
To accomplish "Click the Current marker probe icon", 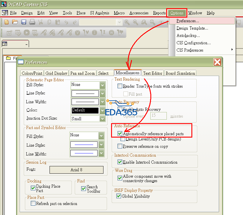I will (61, 33).
